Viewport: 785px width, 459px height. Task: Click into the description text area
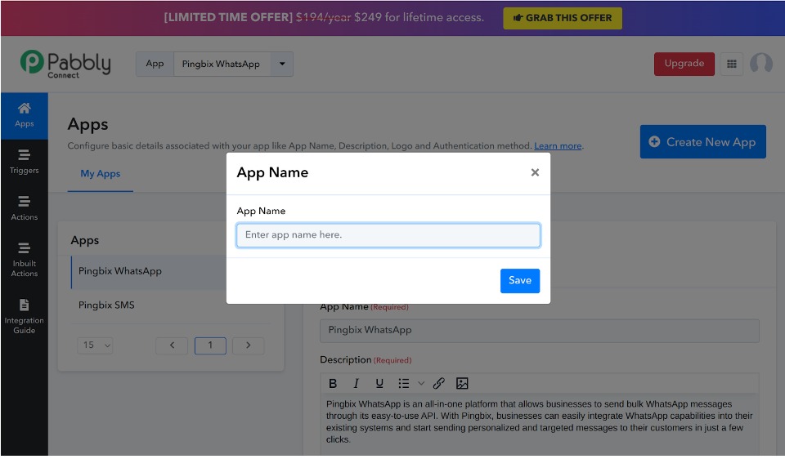[539, 422]
